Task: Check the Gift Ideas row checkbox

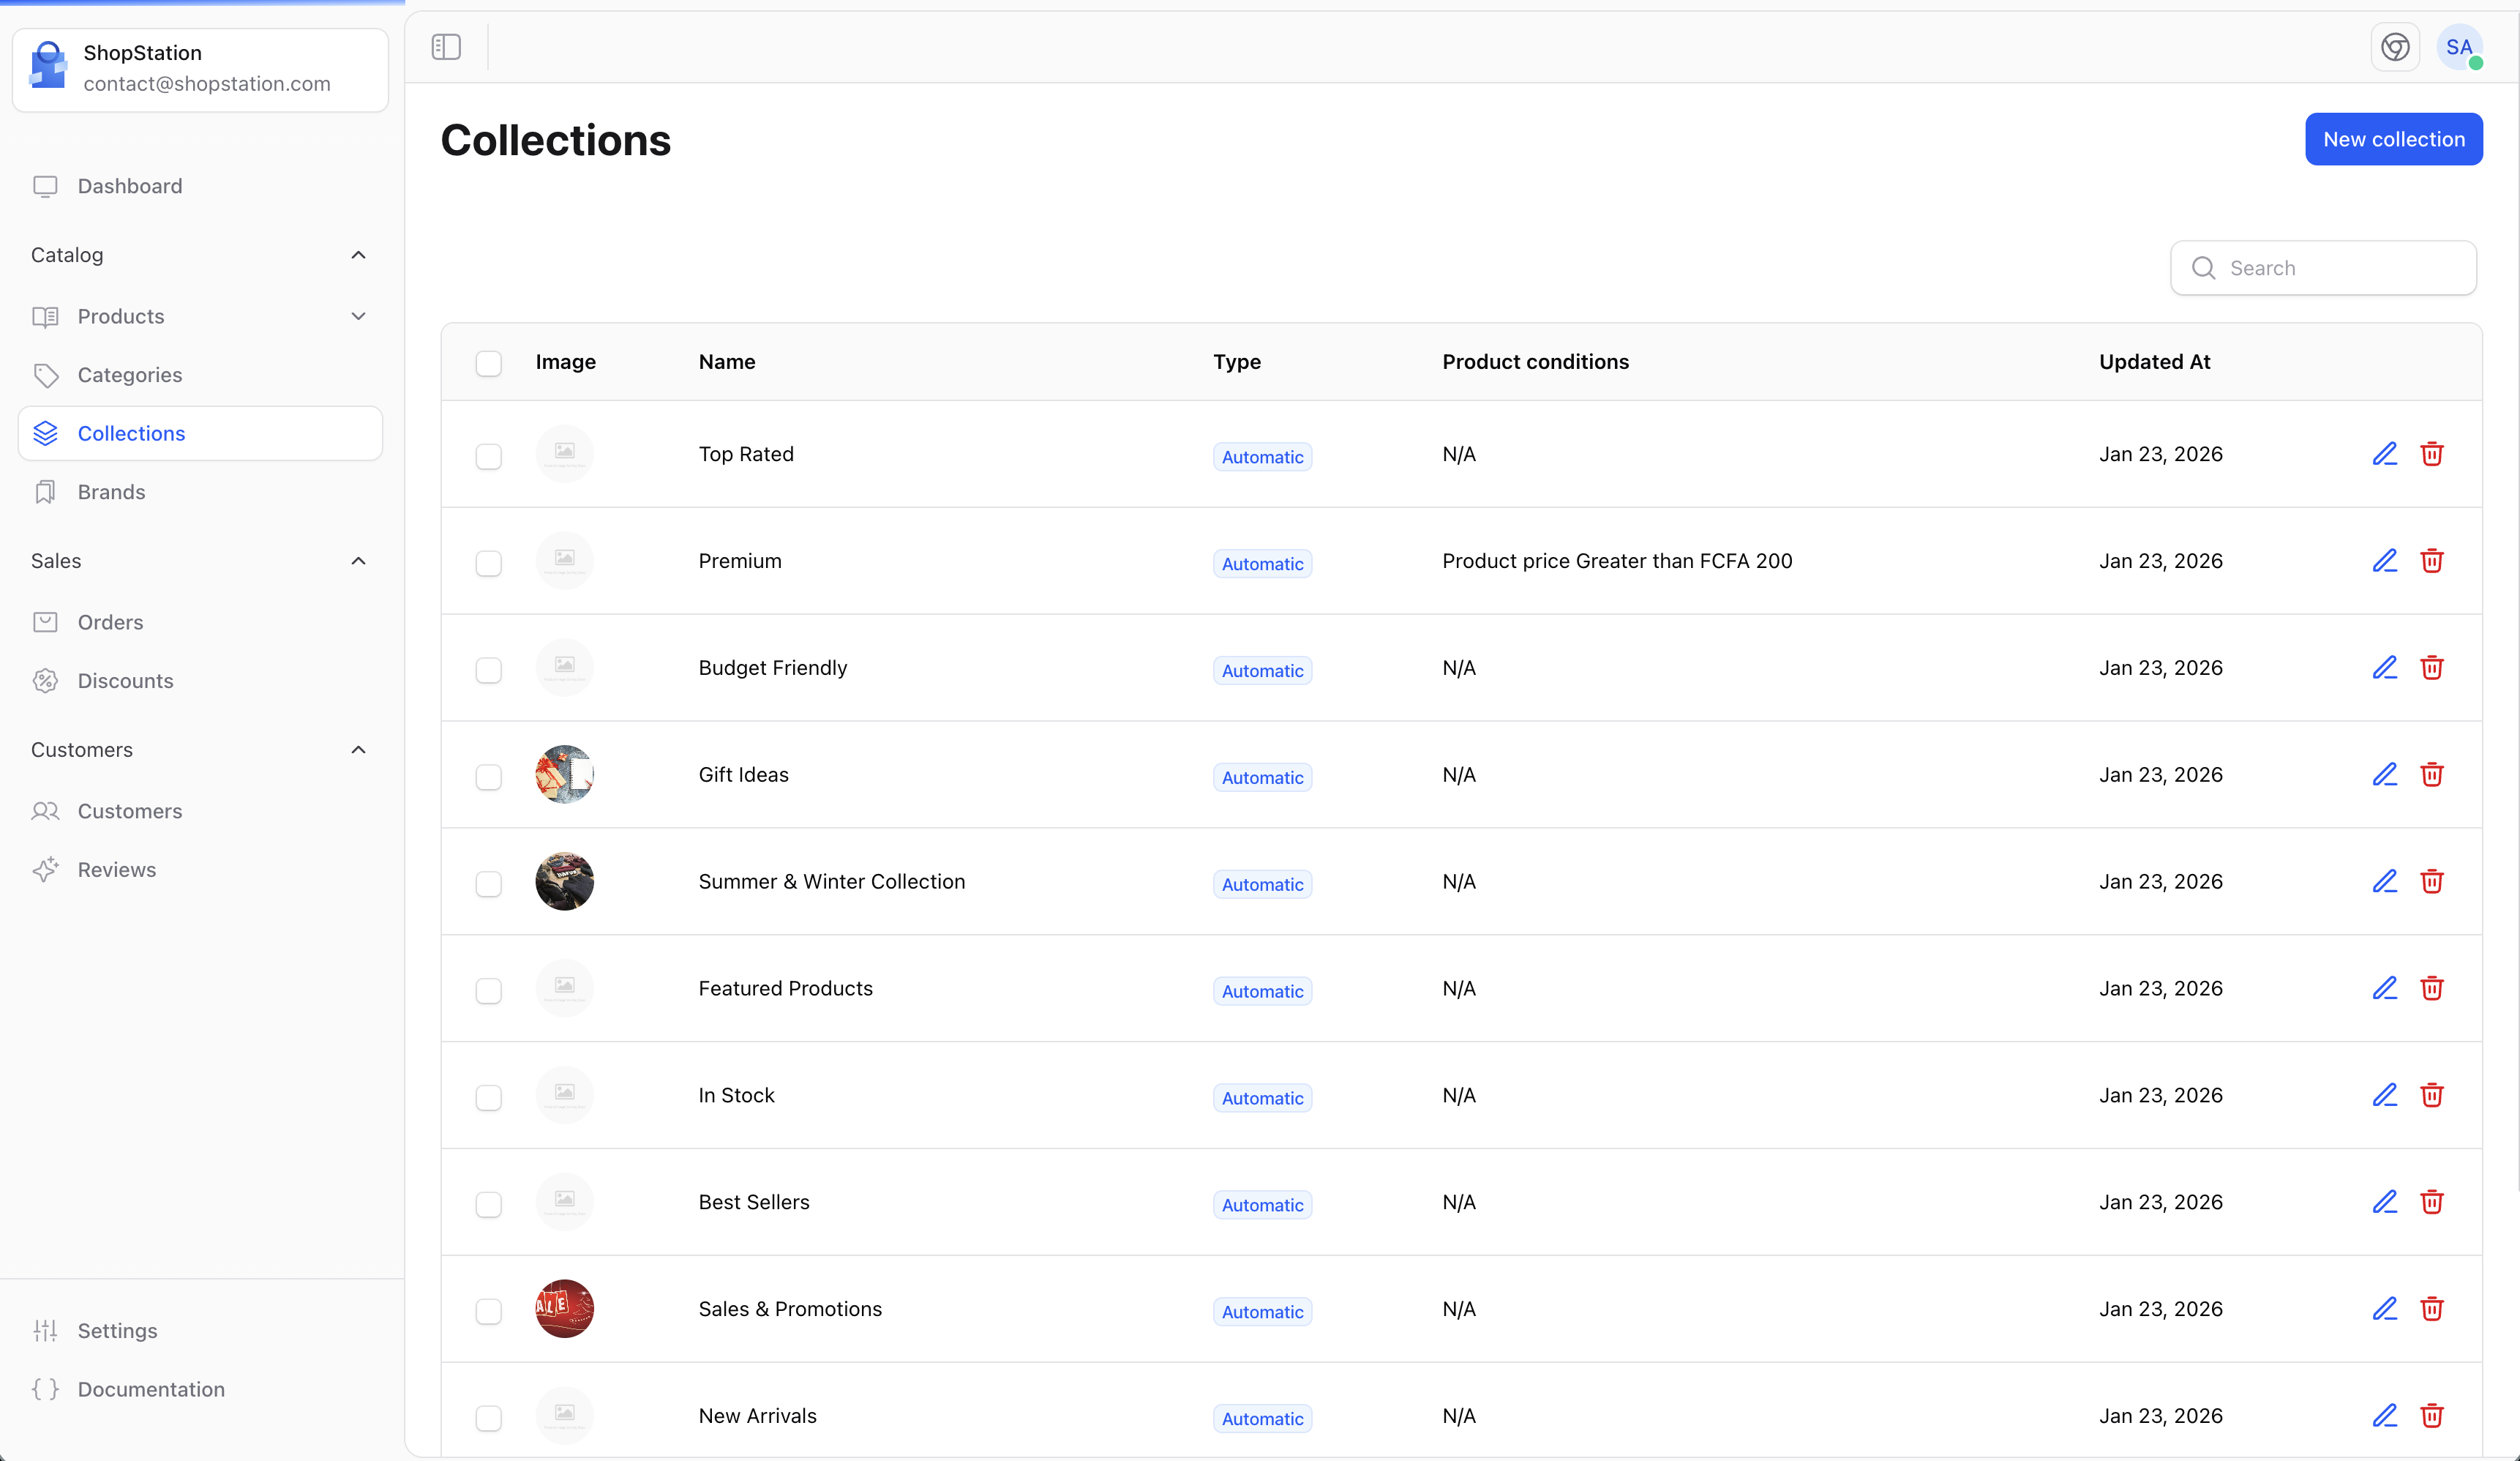Action: tap(489, 777)
